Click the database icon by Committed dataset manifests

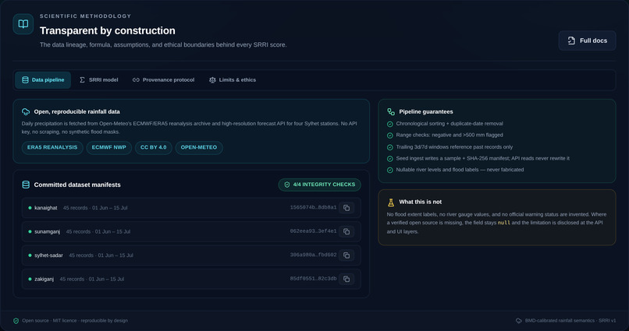point(26,185)
